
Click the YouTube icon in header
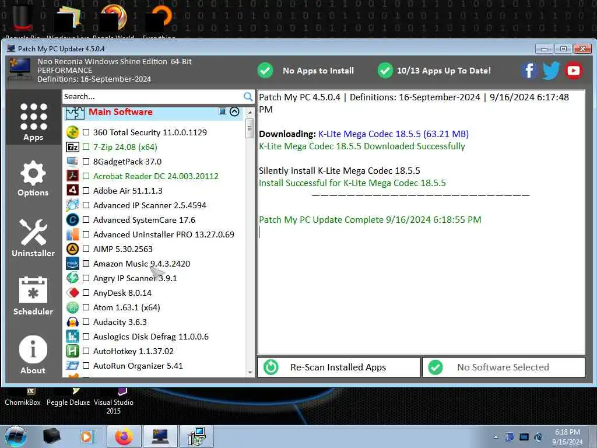tap(574, 71)
